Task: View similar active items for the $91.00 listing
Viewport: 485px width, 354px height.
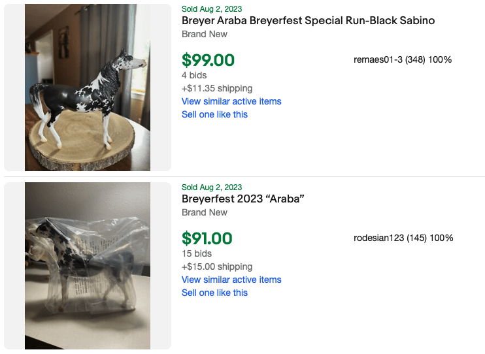Action: tap(231, 280)
